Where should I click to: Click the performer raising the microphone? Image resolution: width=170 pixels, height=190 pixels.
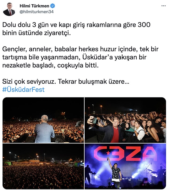pos(115,173)
